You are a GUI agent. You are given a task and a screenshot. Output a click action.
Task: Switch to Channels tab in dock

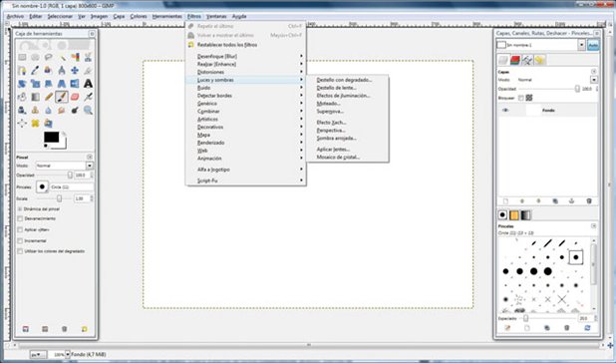[x=515, y=60]
